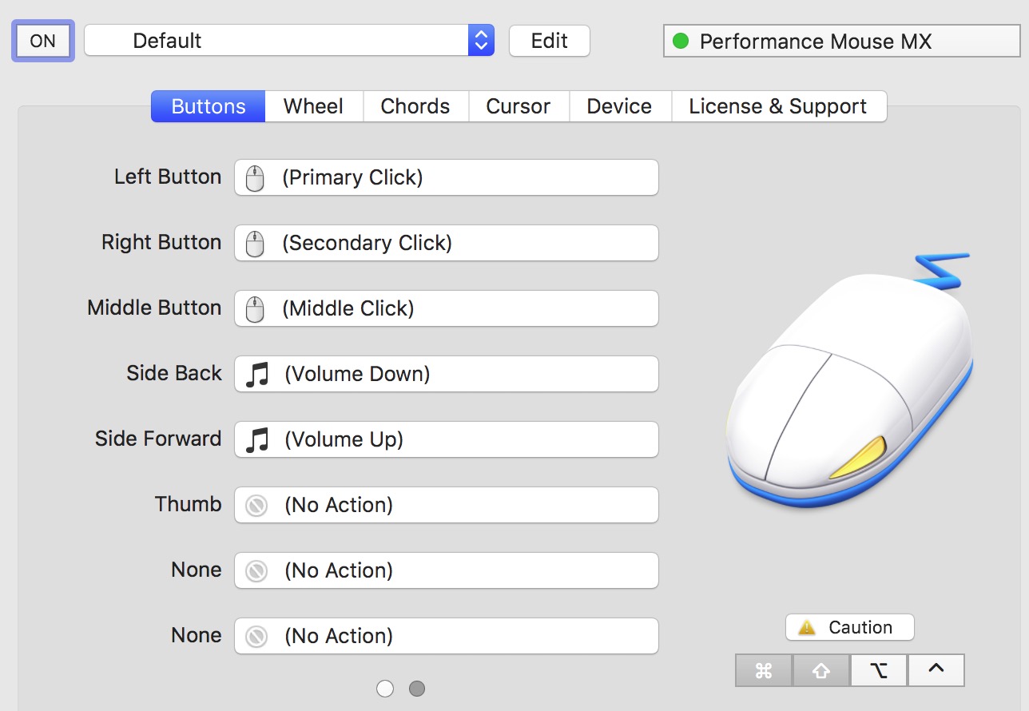Switch to the Wheel tab
This screenshot has width=1029, height=711.
(313, 106)
